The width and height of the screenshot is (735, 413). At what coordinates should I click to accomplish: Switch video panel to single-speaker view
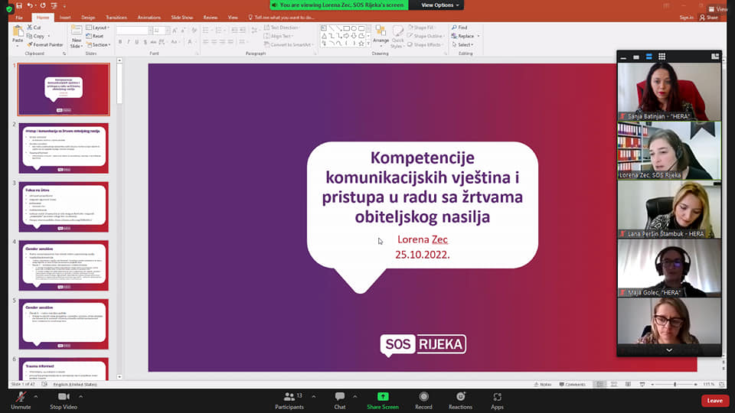(x=635, y=57)
